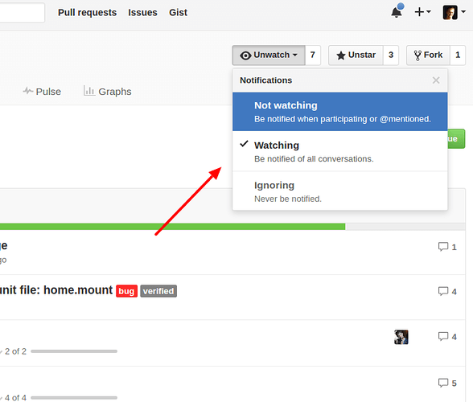Click the gray verified label
Viewport: 473px width, 402px height.
point(158,291)
